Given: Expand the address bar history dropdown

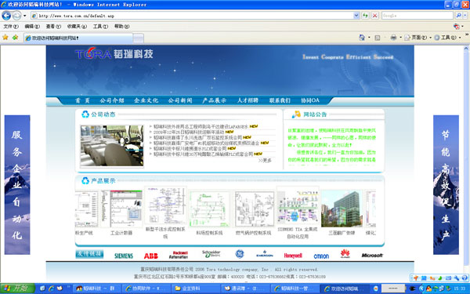Looking at the screenshot, I should [356, 16].
